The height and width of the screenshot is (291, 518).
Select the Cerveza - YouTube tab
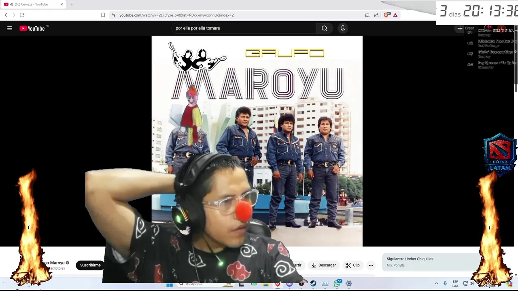[33, 4]
